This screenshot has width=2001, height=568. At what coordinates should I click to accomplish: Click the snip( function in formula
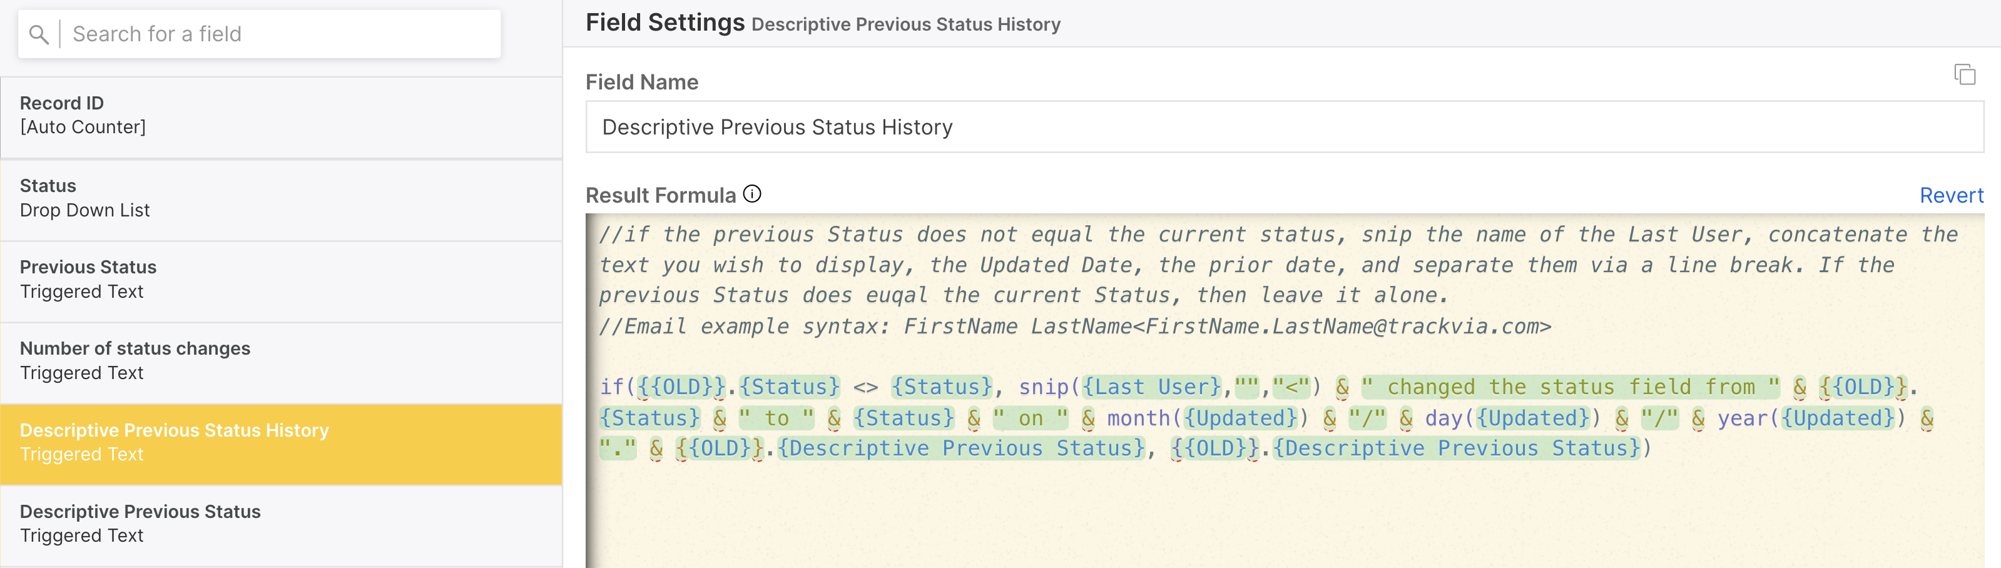click(1049, 387)
